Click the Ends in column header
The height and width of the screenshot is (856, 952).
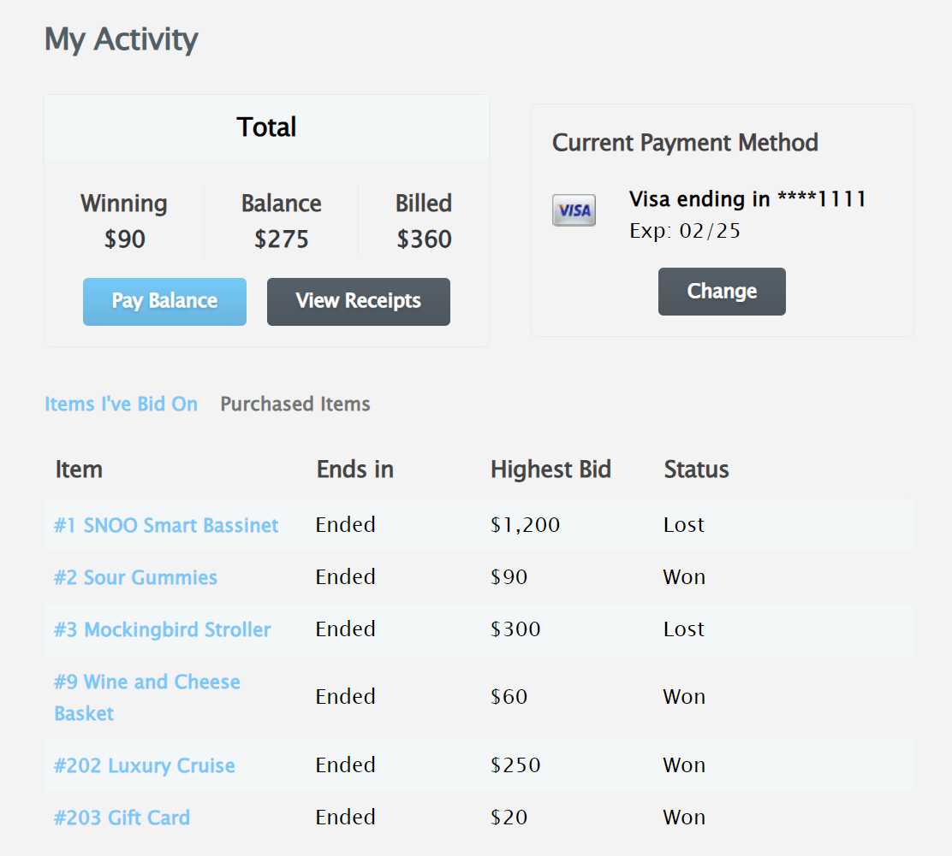click(355, 469)
